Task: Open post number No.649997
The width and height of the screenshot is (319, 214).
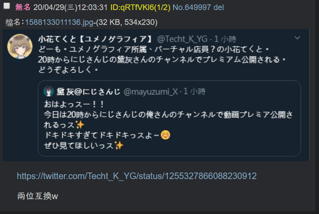Action: pyautogui.click(x=191, y=7)
